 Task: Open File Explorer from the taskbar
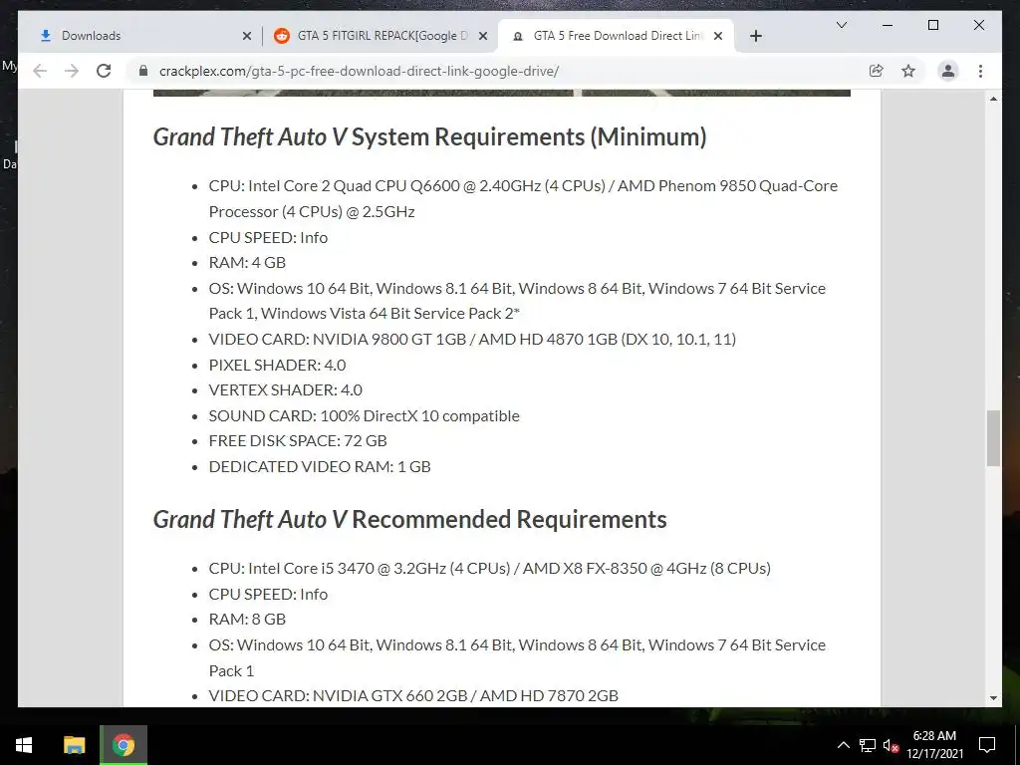pyautogui.click(x=74, y=745)
